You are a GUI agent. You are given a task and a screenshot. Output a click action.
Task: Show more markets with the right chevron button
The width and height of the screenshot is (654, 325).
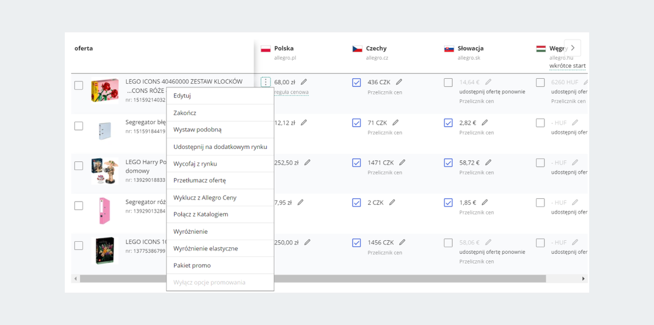pyautogui.click(x=572, y=48)
